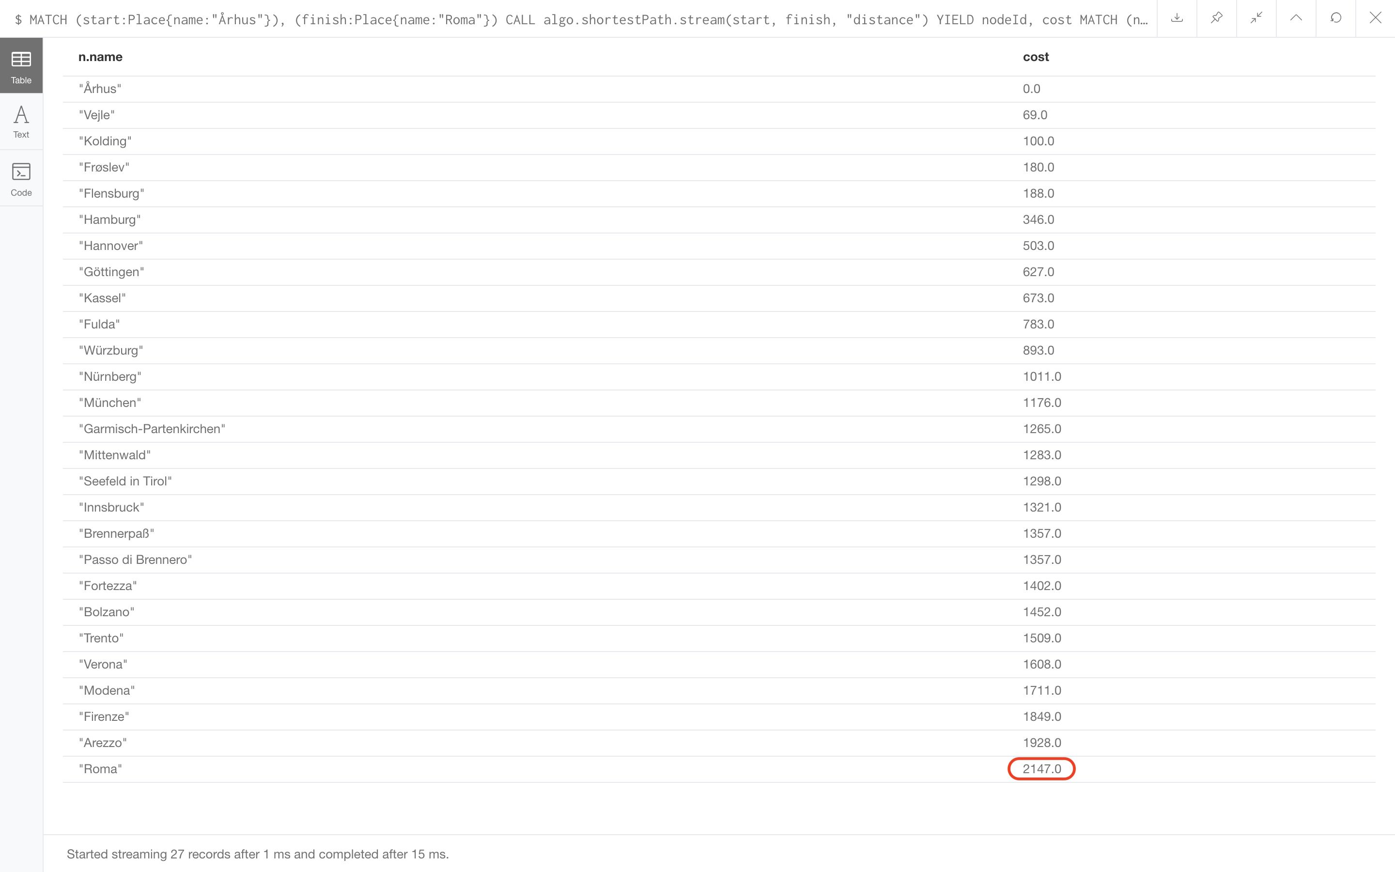Click the cost value 180.0

(1038, 167)
